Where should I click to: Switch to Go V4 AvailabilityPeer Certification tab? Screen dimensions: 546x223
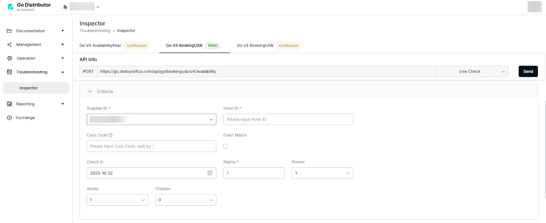[115, 46]
